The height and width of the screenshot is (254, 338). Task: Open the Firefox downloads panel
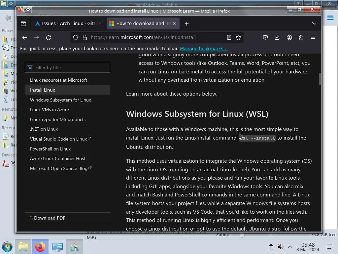pos(277,38)
